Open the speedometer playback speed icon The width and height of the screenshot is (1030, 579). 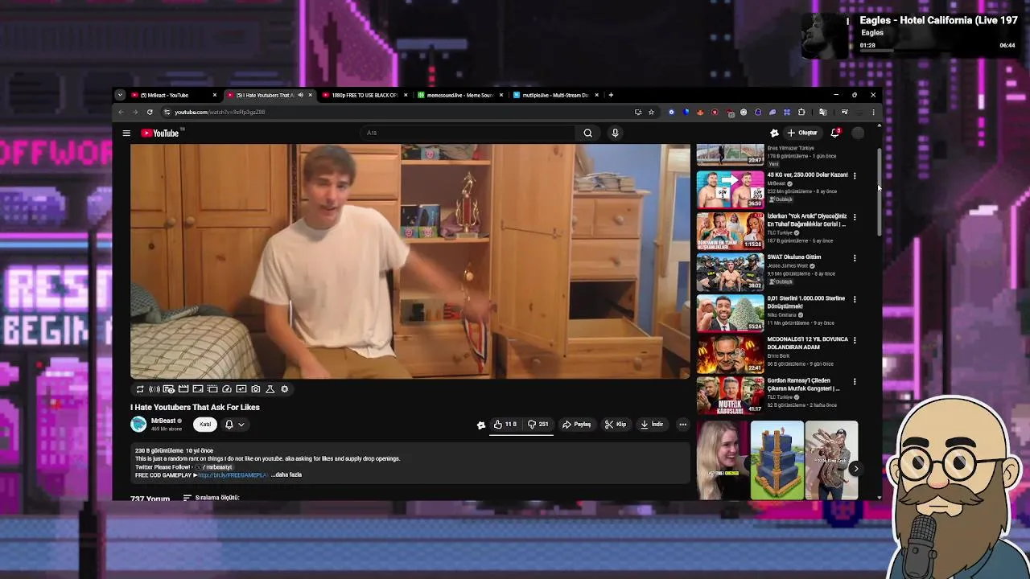pos(227,389)
